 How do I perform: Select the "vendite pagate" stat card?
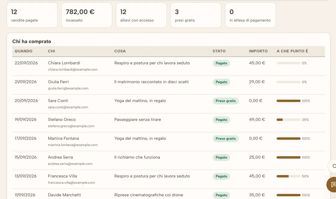coord(32,15)
